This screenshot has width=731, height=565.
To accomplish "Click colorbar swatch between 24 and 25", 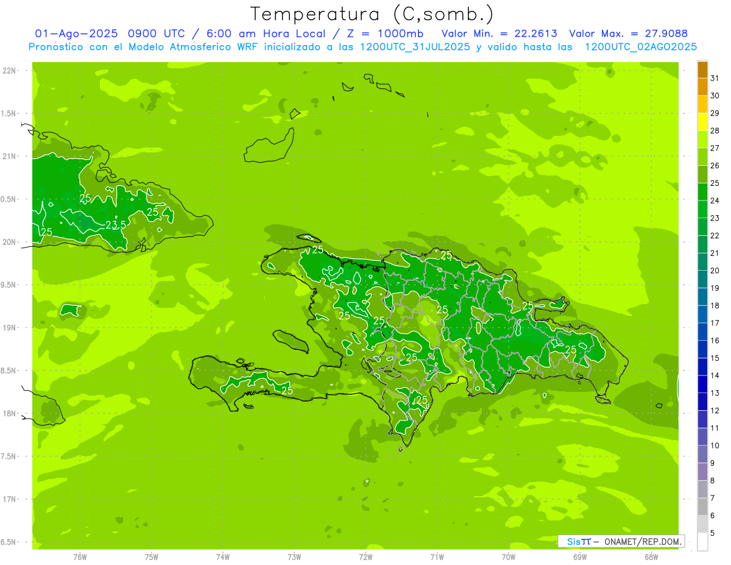I will coord(702,193).
